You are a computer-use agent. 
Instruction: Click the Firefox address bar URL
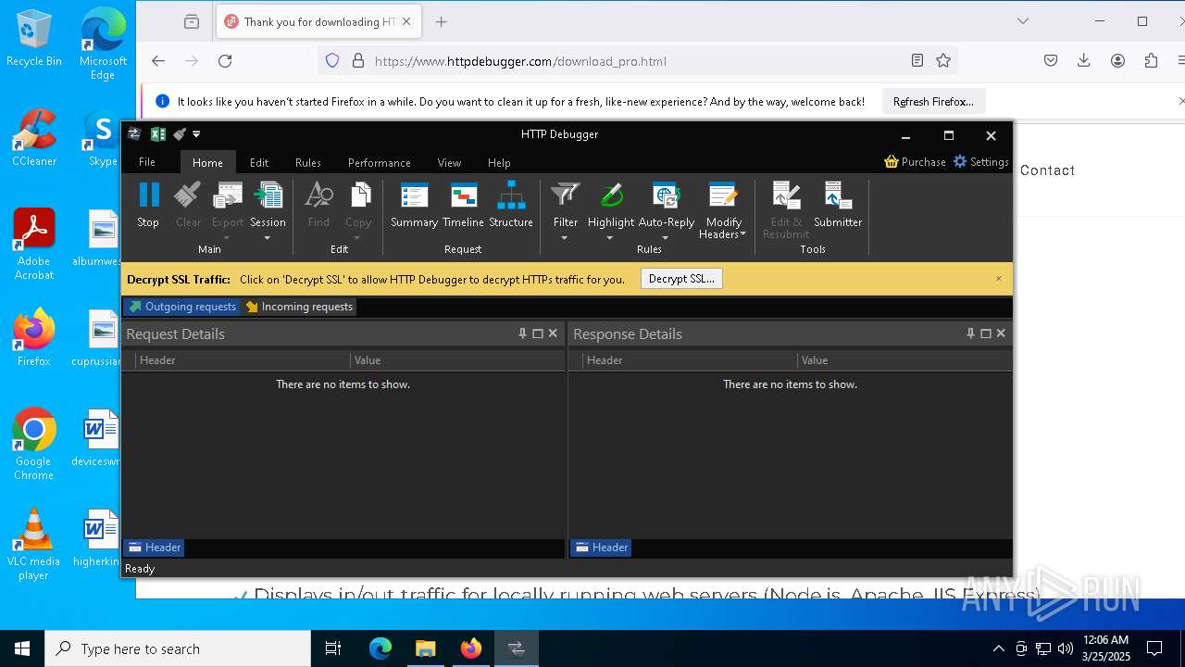point(520,61)
